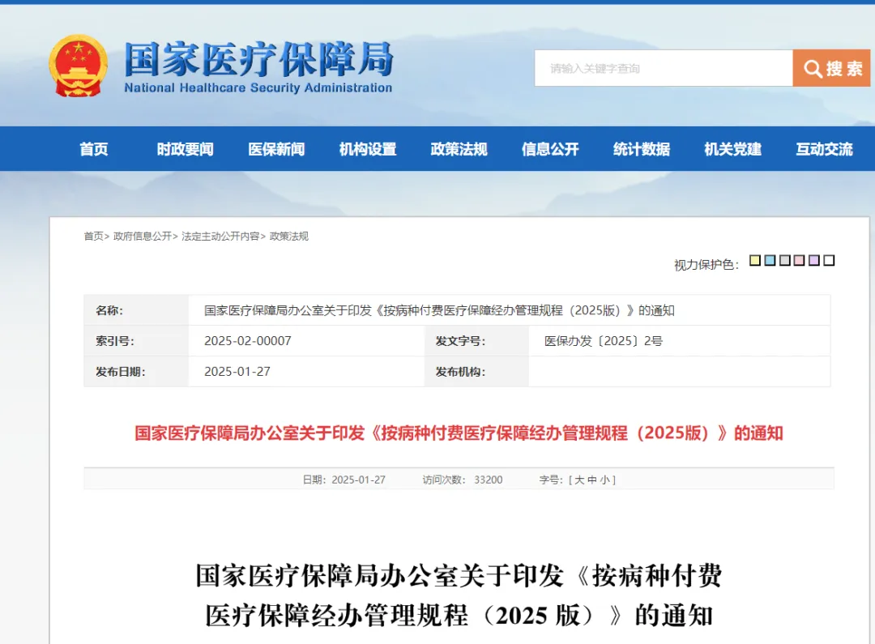Image resolution: width=875 pixels, height=644 pixels.
Task: Click the table date value 2025-01-27
Action: 237,372
